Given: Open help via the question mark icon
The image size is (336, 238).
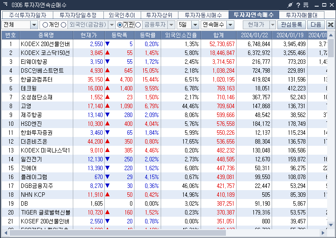Looking at the screenshot, I should [298, 5].
